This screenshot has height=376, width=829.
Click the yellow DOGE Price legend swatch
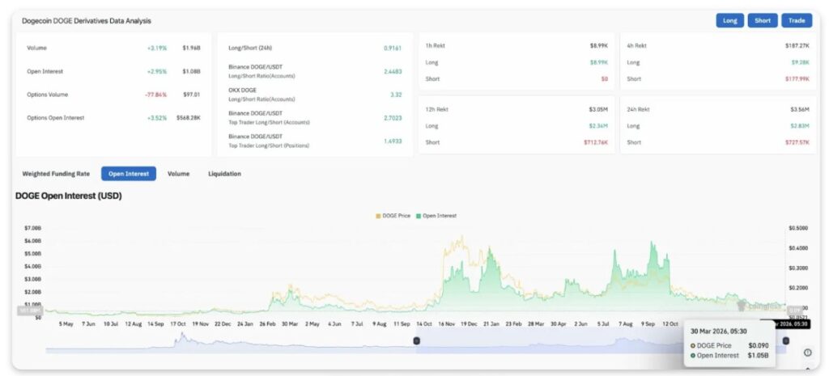pos(377,216)
